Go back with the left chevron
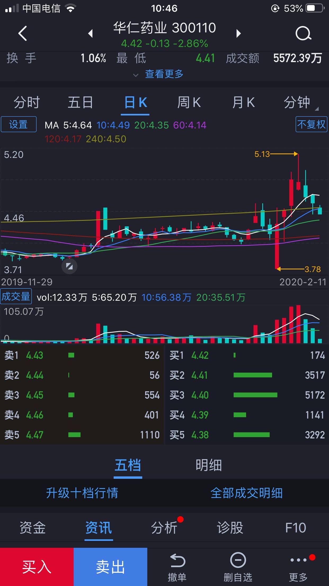Viewport: 329px width, 586px height. click(x=23, y=33)
